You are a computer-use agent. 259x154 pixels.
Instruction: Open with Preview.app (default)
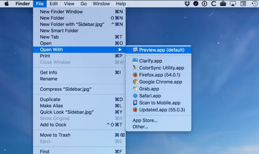(159, 50)
